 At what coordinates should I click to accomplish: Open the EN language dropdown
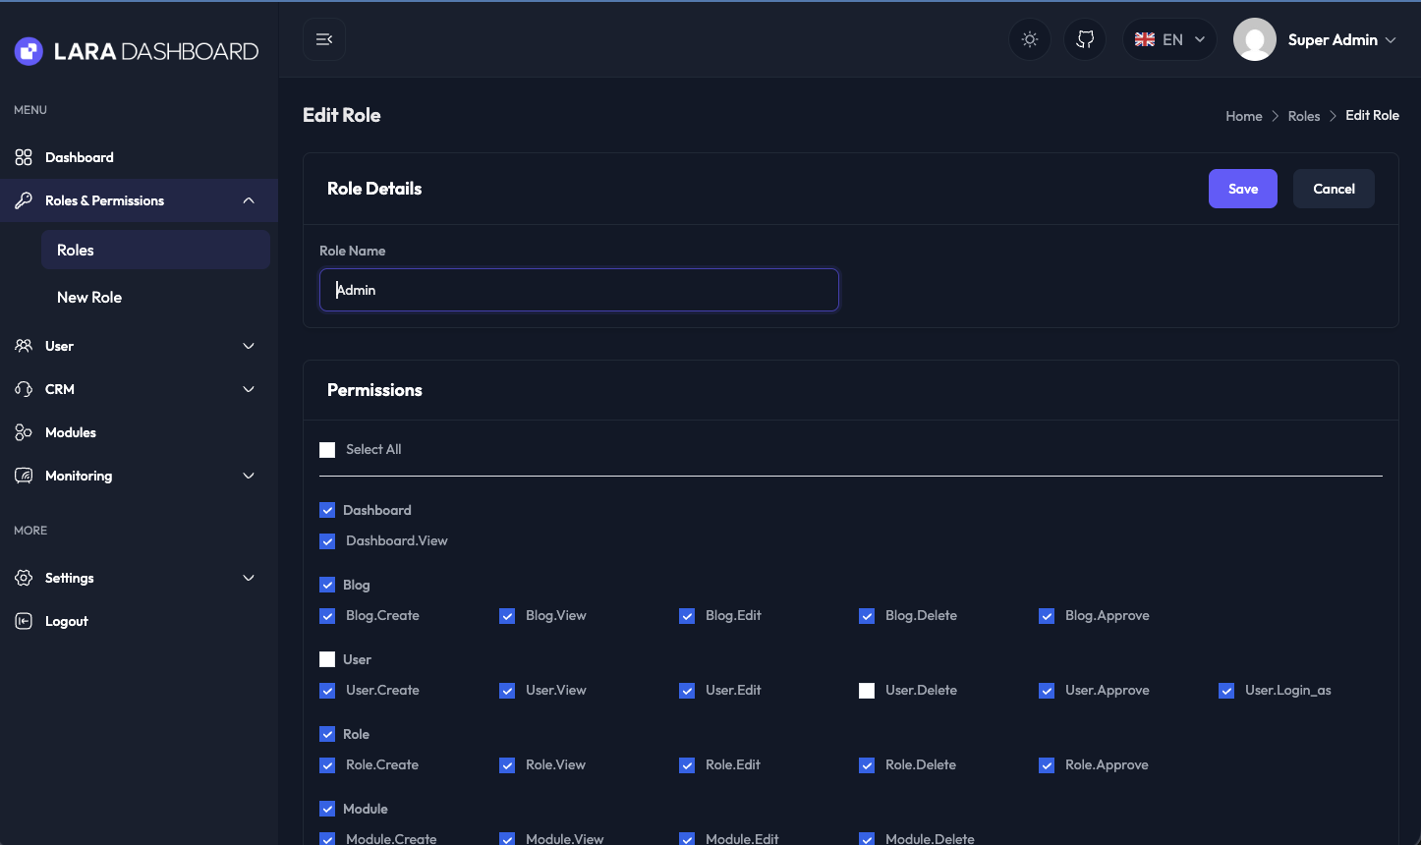(x=1169, y=39)
